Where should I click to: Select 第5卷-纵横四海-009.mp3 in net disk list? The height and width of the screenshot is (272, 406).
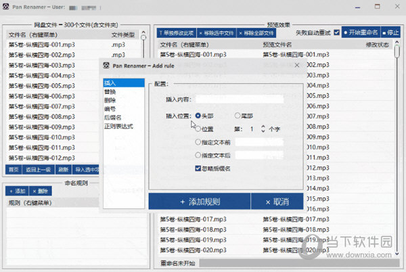42,127
